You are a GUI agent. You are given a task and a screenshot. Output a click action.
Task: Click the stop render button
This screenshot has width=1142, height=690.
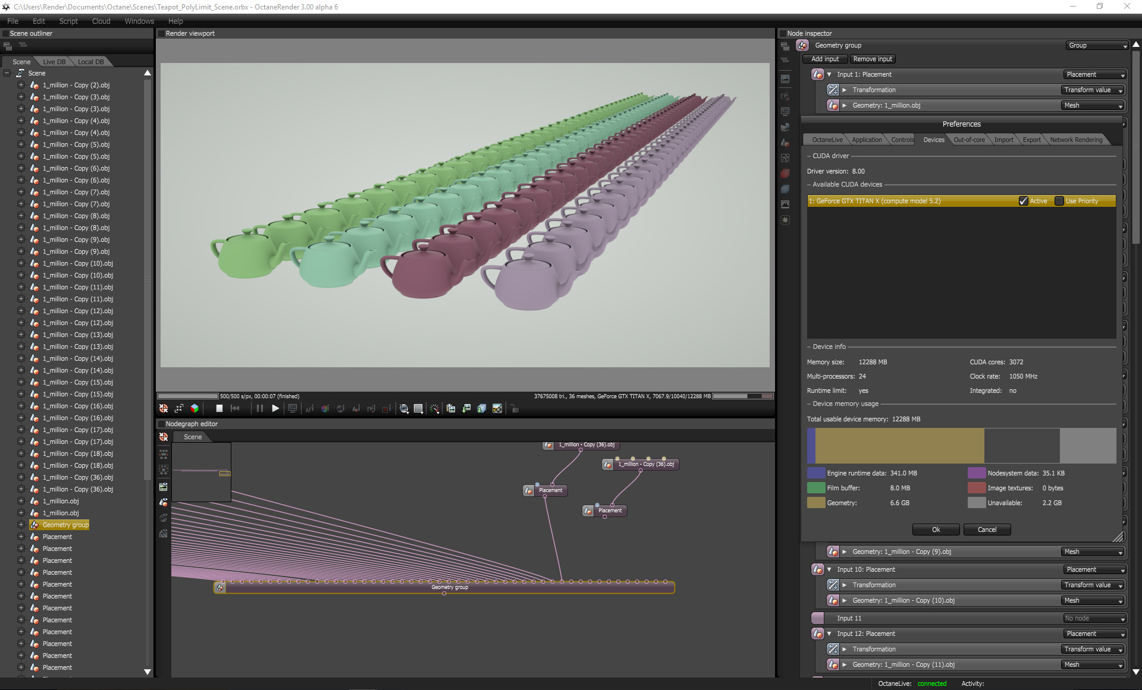219,408
